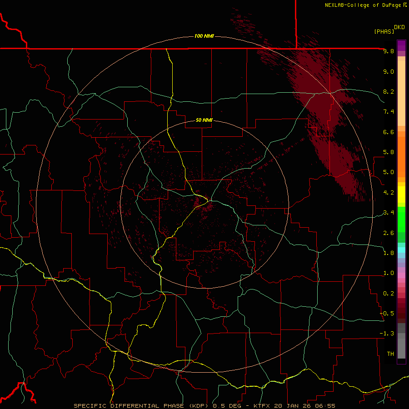Image resolution: width=409 pixels, height=409 pixels.
Task: Click the 5.8 value on color scale
Action: click(389, 152)
